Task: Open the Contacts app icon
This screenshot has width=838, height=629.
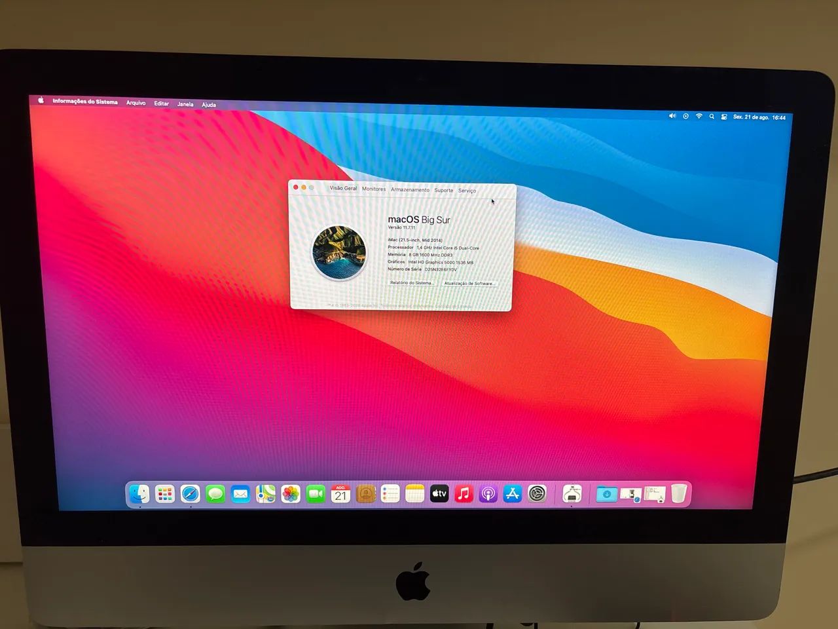Action: coord(365,494)
